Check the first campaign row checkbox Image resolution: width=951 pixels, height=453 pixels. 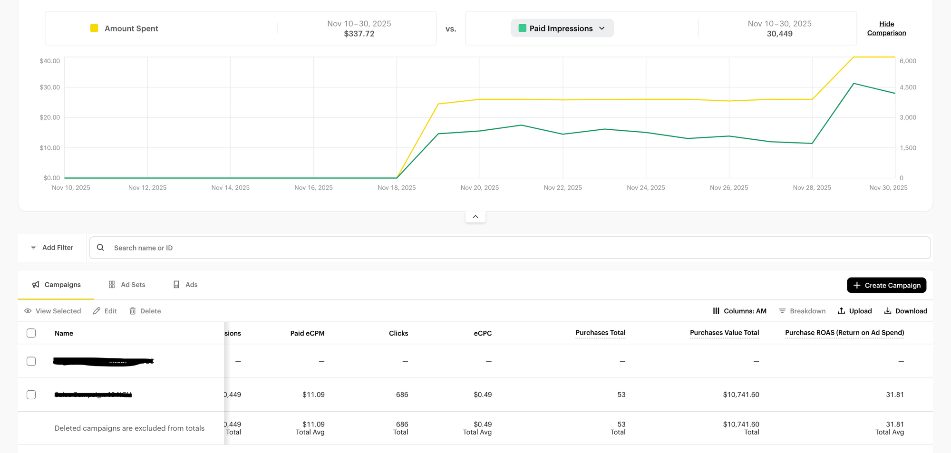pyautogui.click(x=31, y=361)
